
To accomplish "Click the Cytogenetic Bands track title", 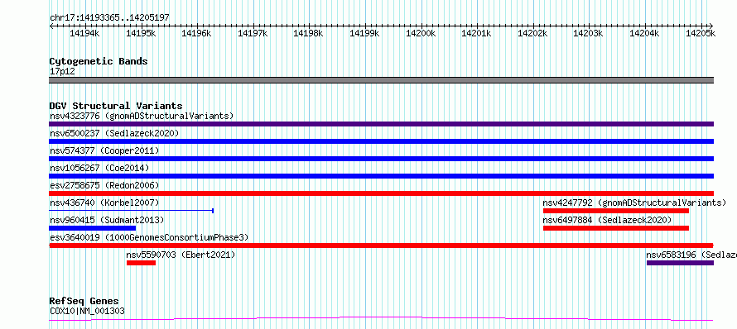I will coord(99,61).
